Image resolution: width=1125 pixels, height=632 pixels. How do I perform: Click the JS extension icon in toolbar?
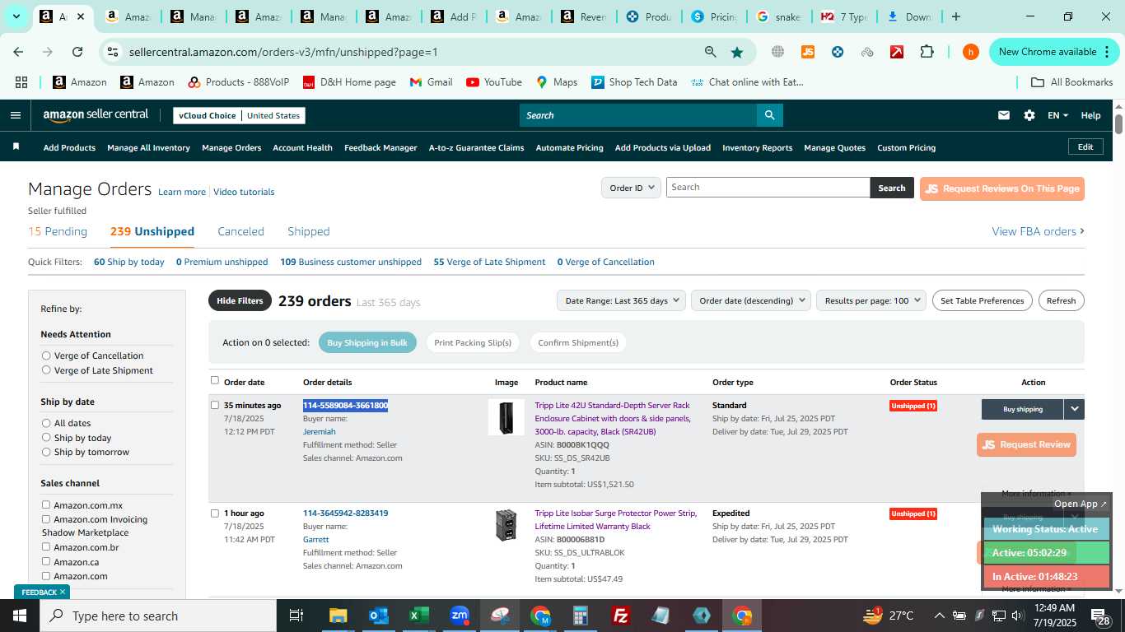pos(807,52)
